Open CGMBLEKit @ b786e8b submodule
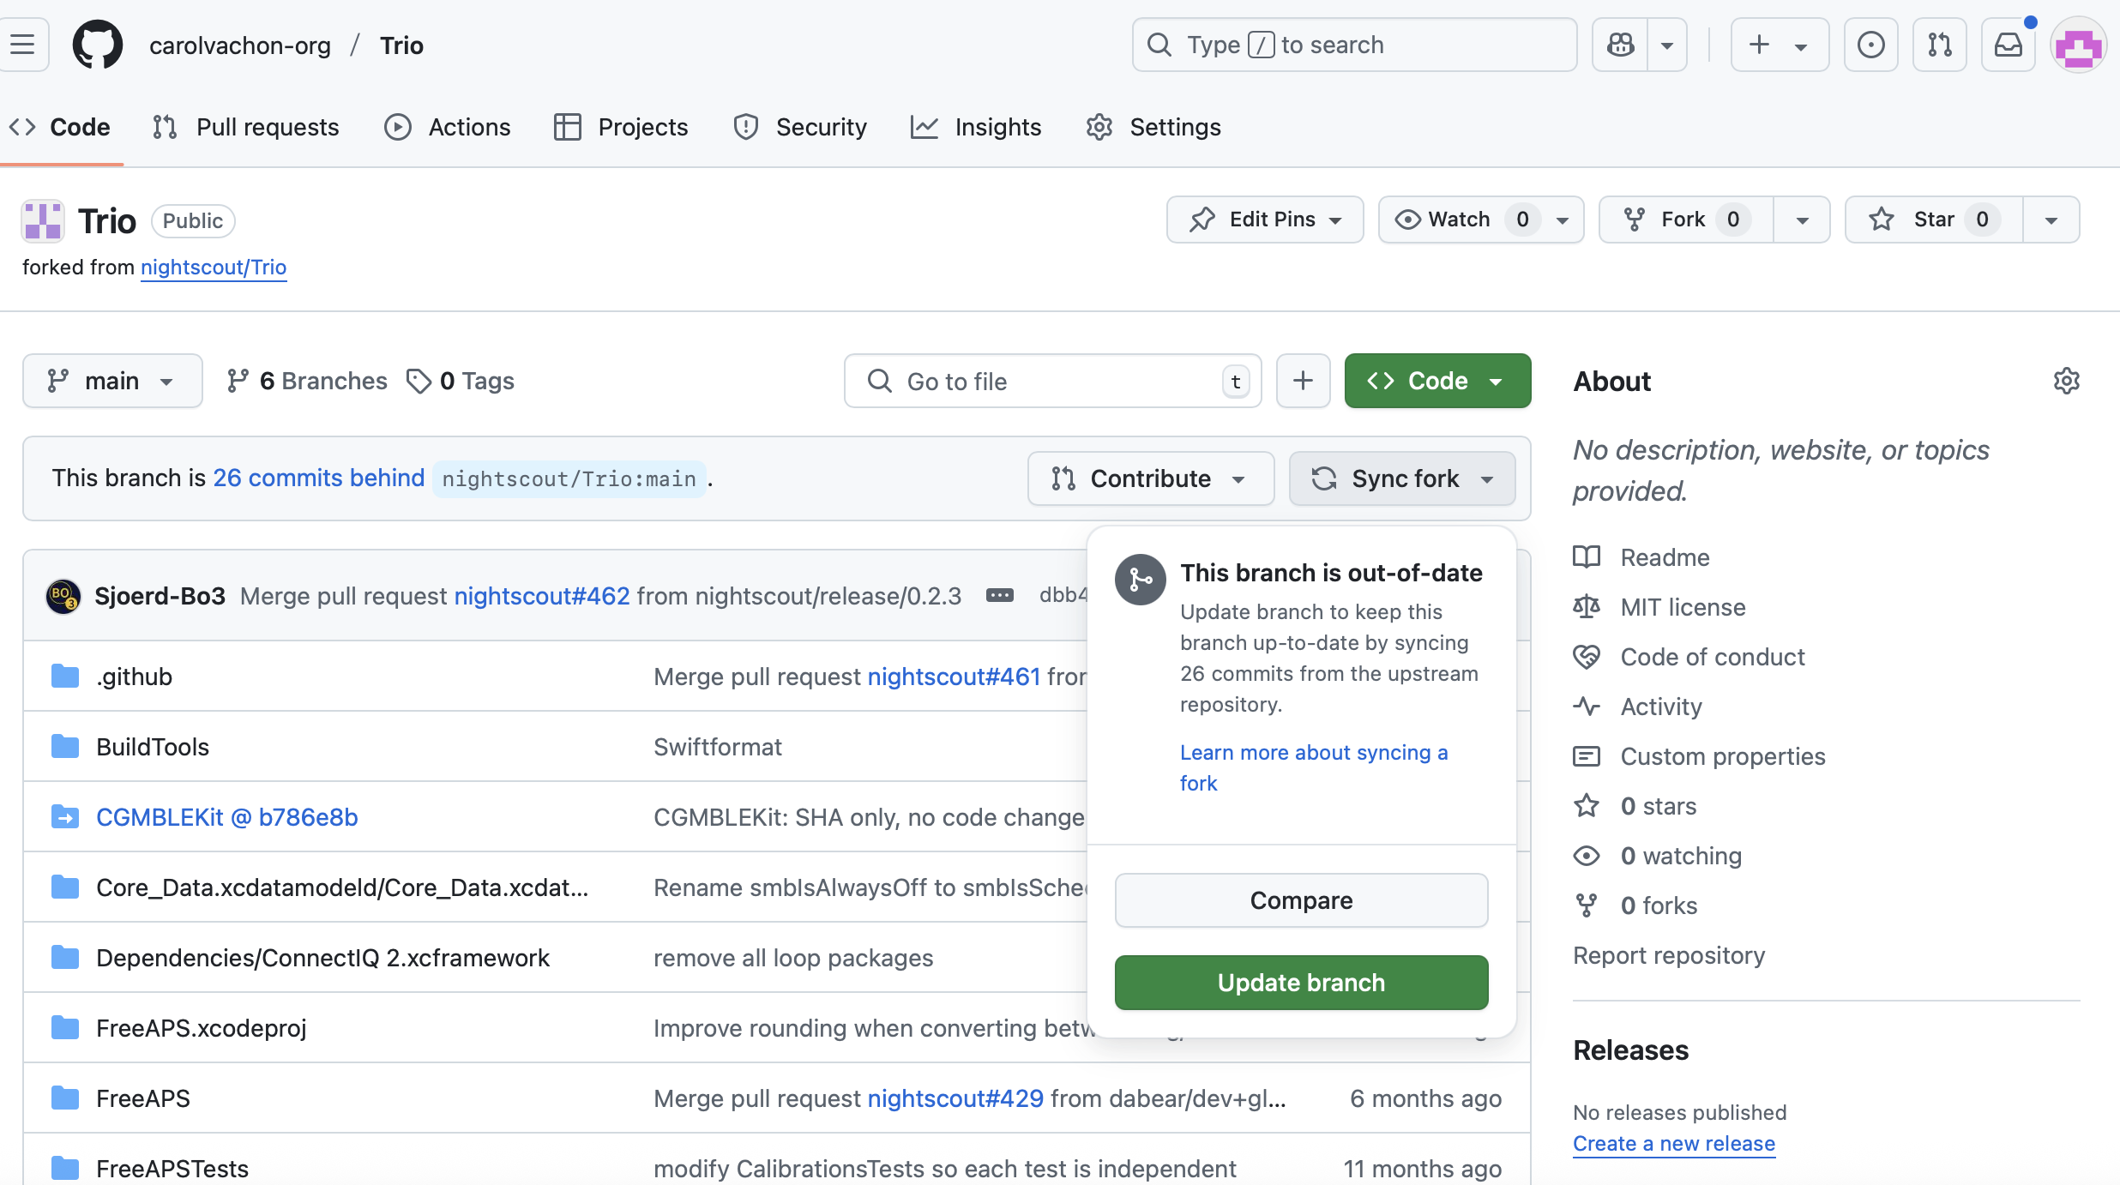 [227, 817]
